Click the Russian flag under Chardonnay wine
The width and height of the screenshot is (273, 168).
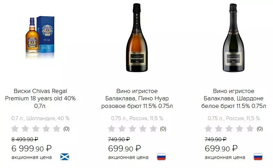click(x=258, y=157)
